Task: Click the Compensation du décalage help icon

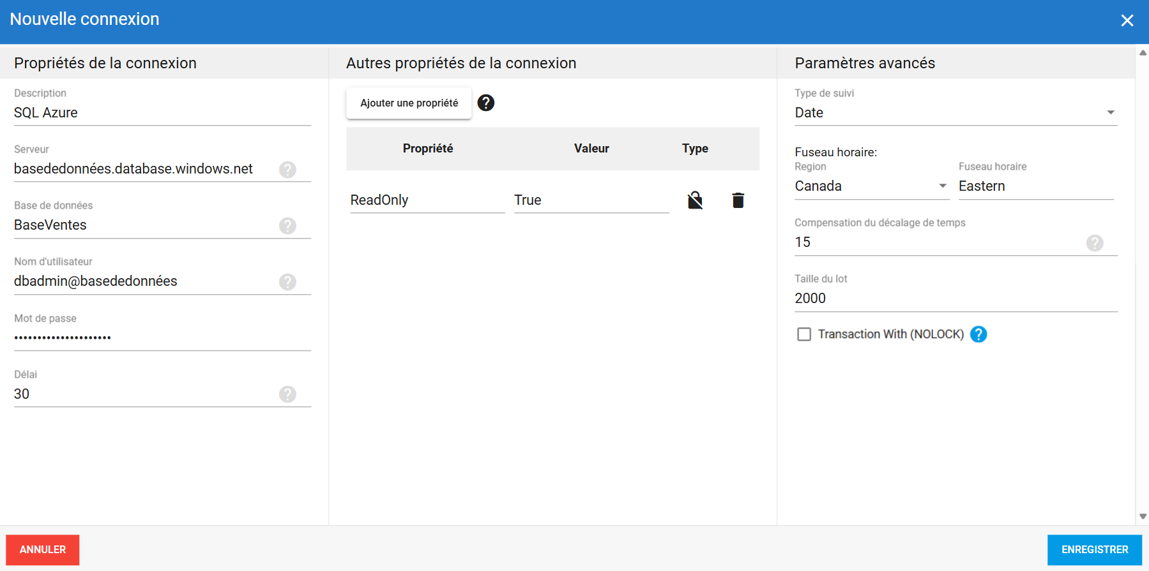Action: click(x=1095, y=243)
